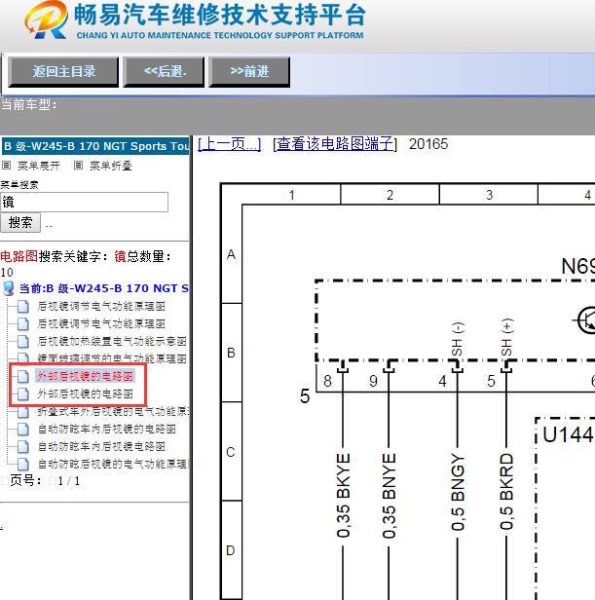Click diagram row label C
The width and height of the screenshot is (595, 600).
pos(231,452)
